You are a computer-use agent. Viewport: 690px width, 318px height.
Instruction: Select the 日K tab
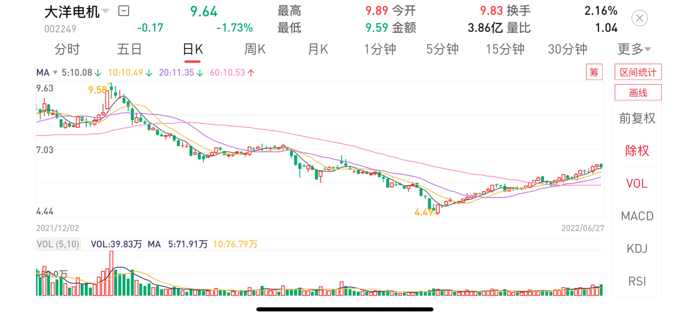coord(193,49)
